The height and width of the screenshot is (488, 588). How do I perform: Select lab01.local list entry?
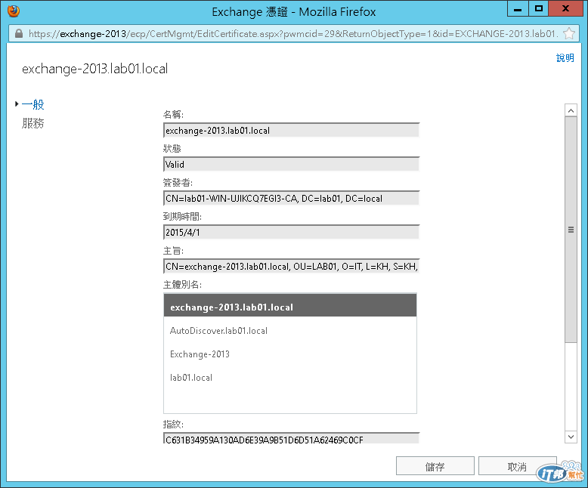[x=290, y=378]
